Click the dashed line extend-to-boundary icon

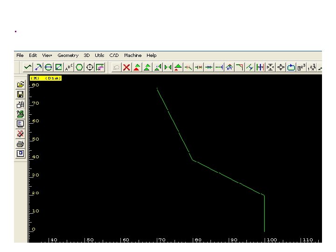(x=219, y=68)
